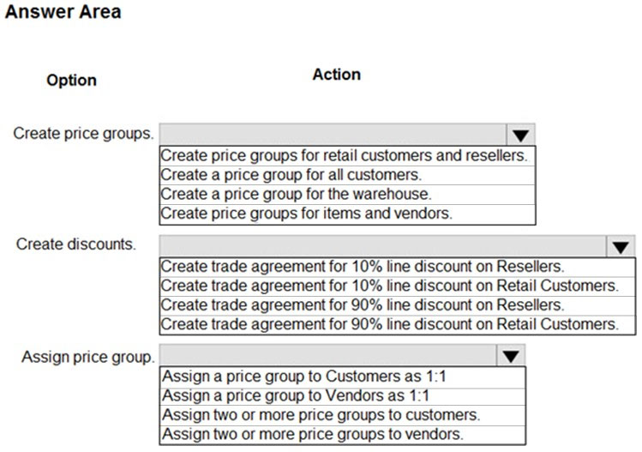The width and height of the screenshot is (642, 452).
Task: Pick 'Assign two or more price groups to customers'
Action: [x=342, y=415]
